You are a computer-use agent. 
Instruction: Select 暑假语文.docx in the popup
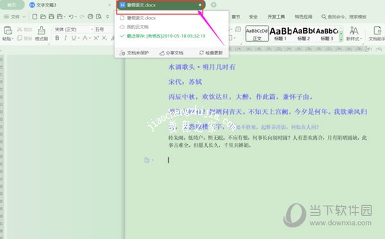tap(141, 18)
